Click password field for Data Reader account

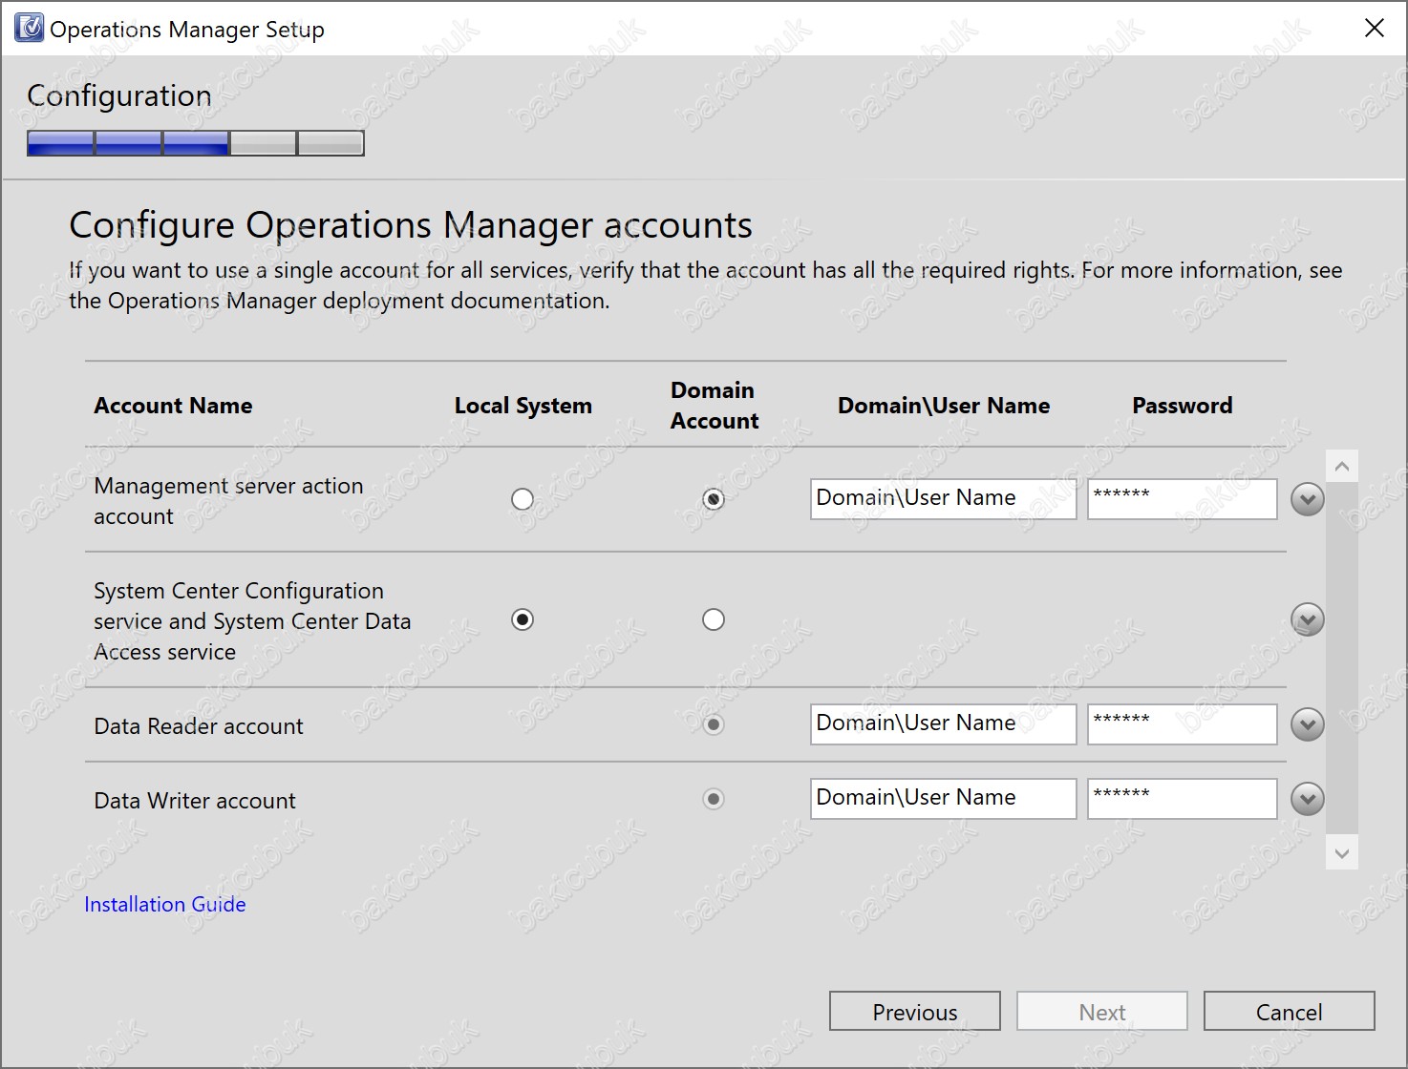coord(1183,724)
